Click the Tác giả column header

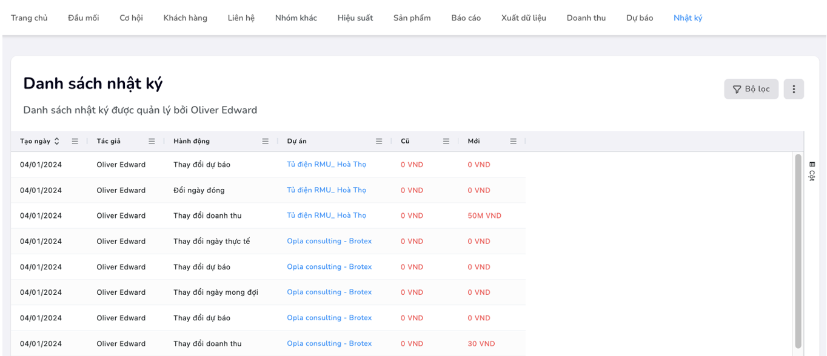pyautogui.click(x=109, y=141)
